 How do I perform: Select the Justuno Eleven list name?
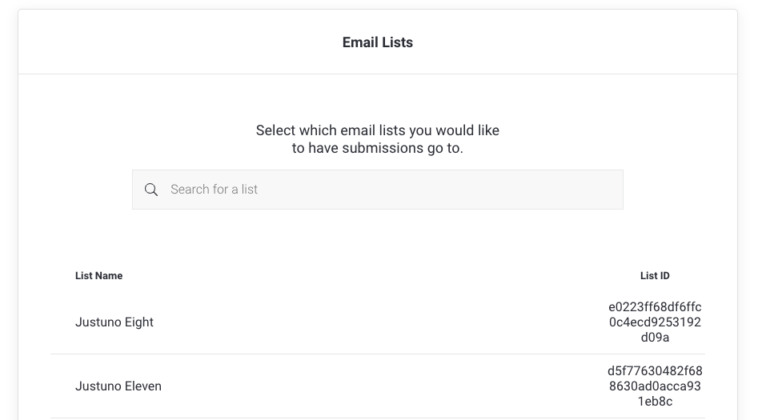[118, 386]
